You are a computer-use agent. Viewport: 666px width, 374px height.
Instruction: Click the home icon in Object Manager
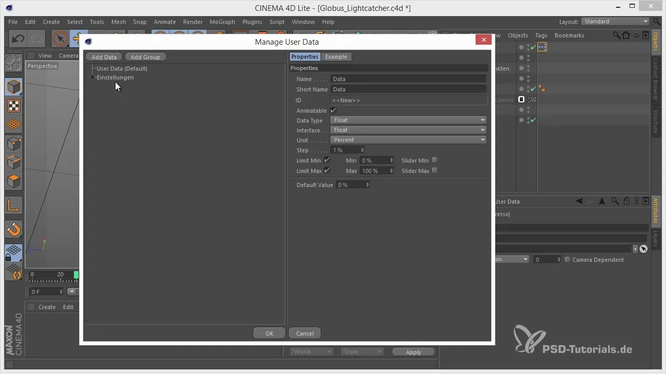[x=626, y=35]
